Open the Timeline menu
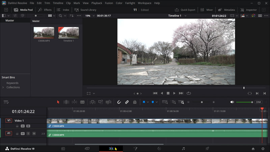Viewport: 270px width, 152px height. pyautogui.click(x=58, y=3)
